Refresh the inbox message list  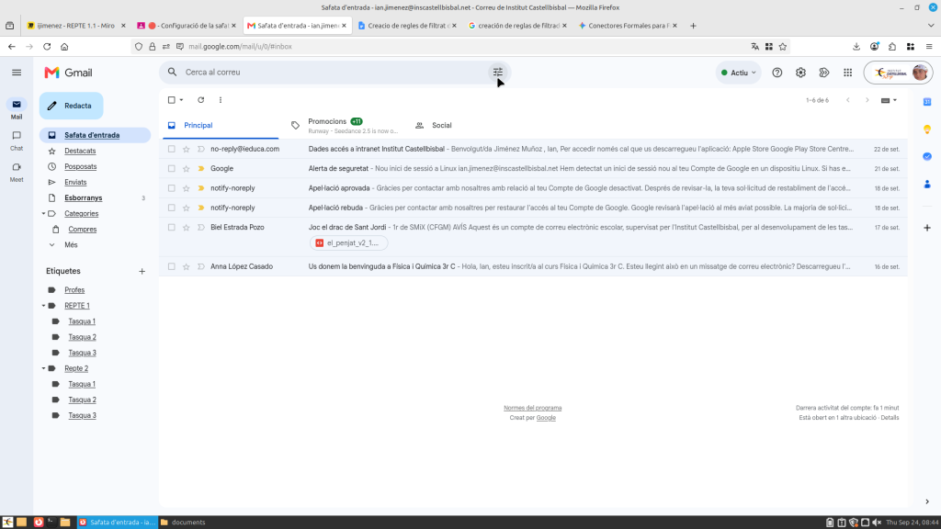(x=201, y=100)
